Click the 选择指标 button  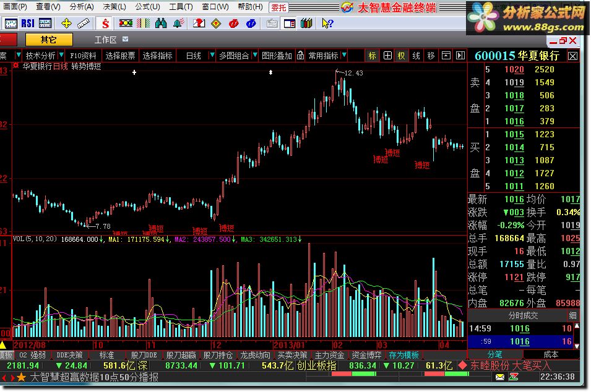coord(157,56)
